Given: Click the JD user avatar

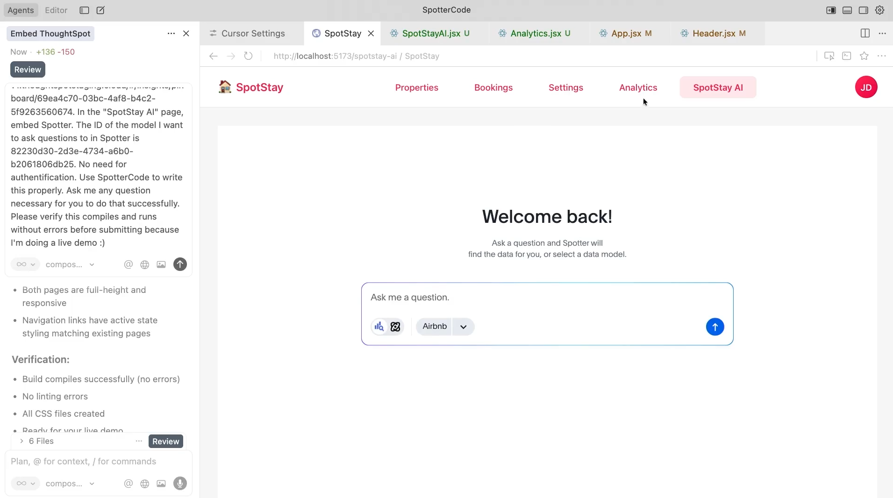Looking at the screenshot, I should tap(866, 87).
